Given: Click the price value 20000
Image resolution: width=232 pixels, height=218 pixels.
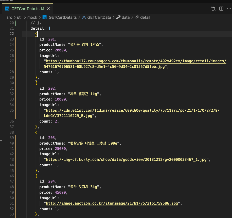Looking at the screenshot, I should (x=60, y=50).
